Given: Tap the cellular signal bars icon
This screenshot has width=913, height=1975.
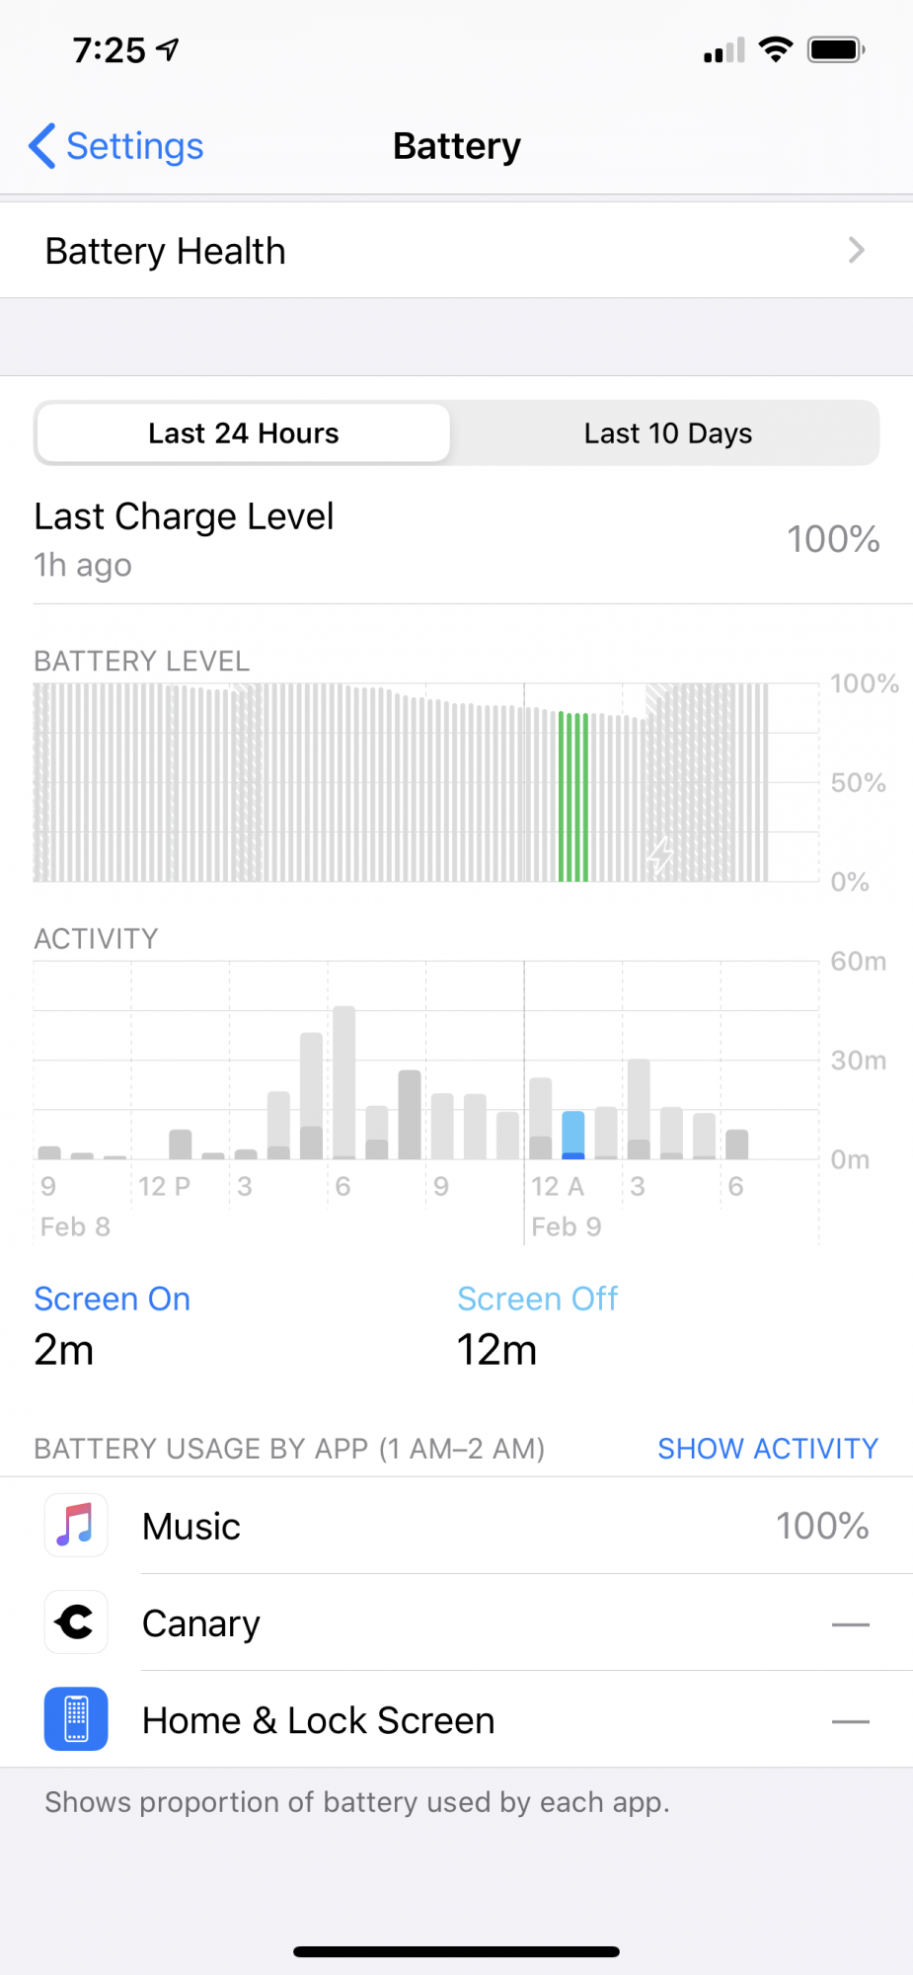Looking at the screenshot, I should click(724, 50).
